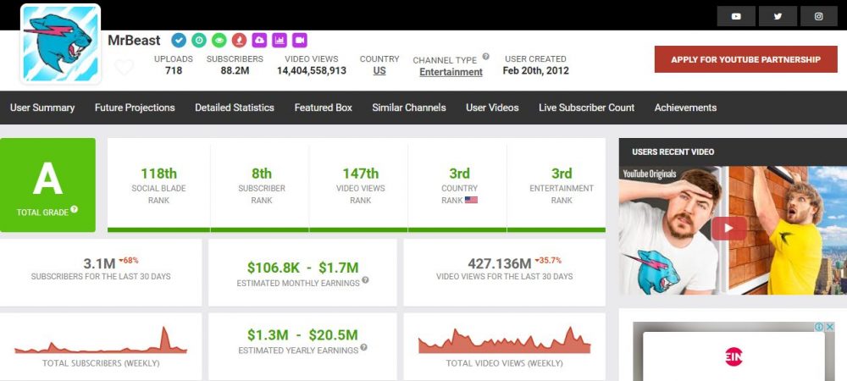Open the Instagram social link icon
The height and width of the screenshot is (381, 847).
[819, 16]
